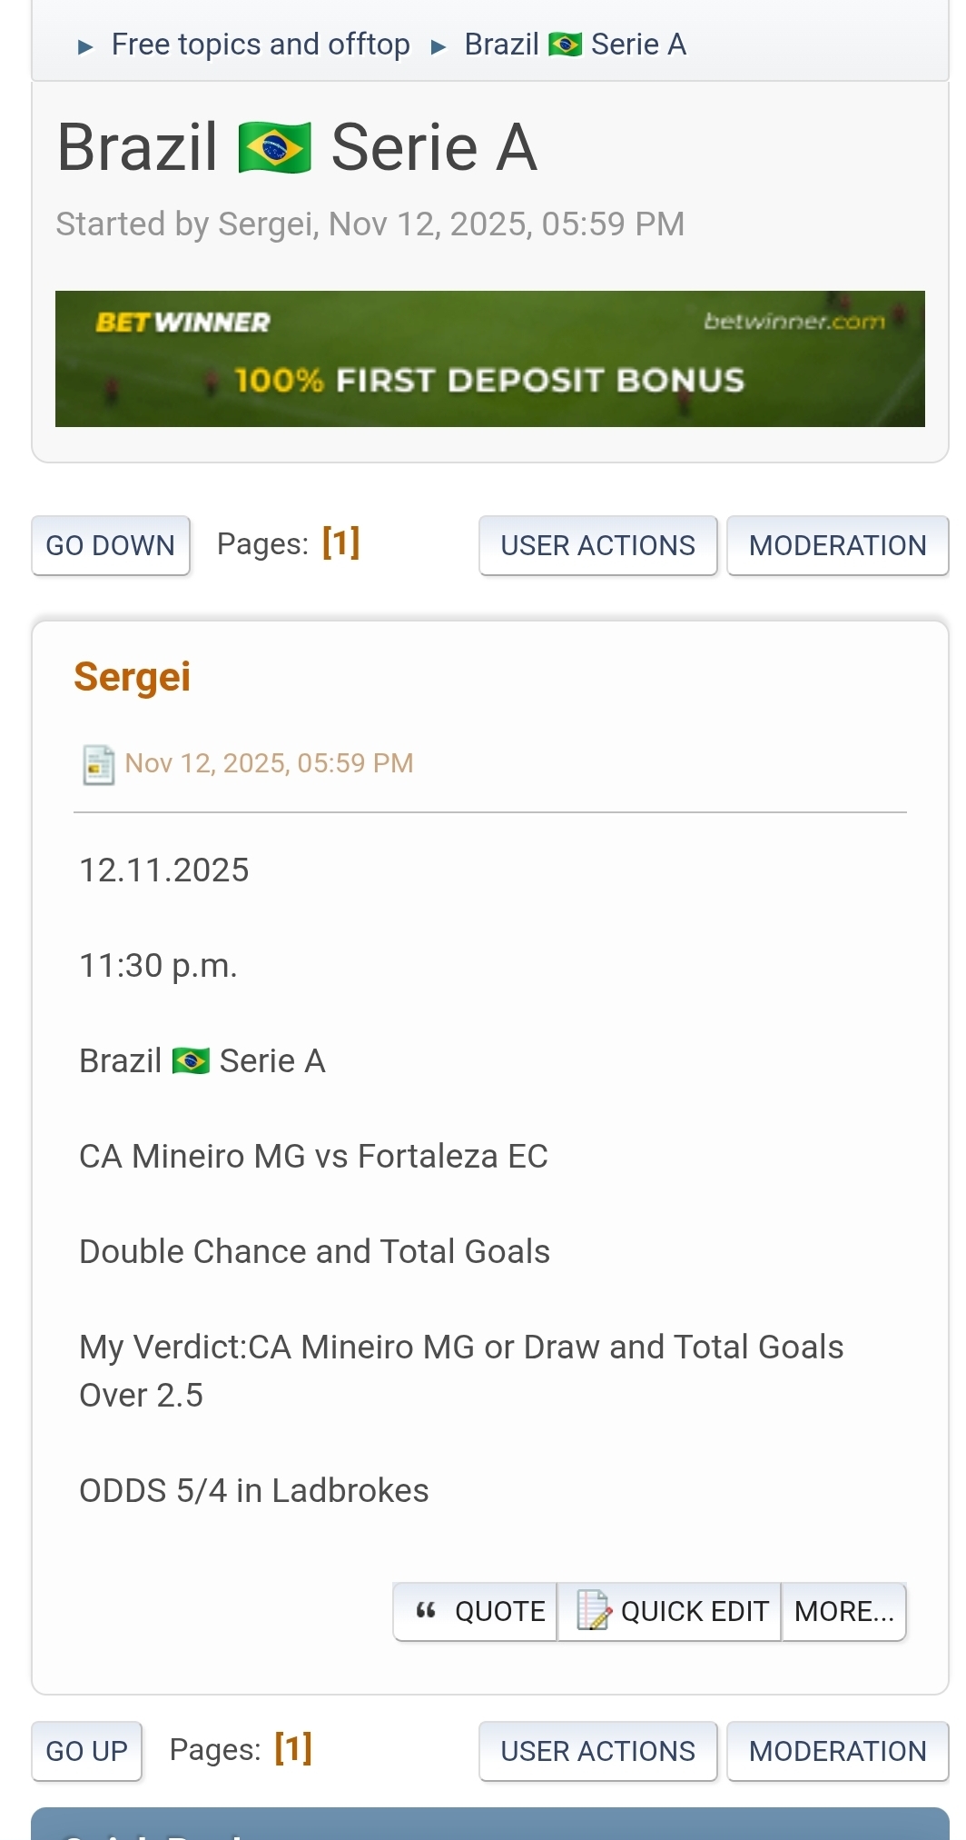Click the Brazil flag in the breadcrumb

(x=565, y=45)
